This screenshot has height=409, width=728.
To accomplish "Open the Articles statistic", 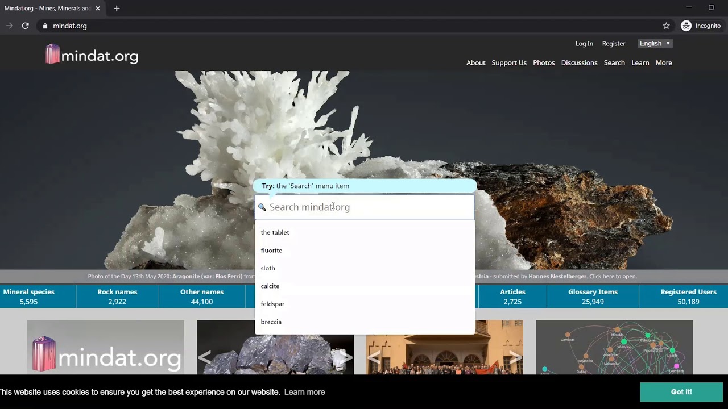I will [x=512, y=297].
